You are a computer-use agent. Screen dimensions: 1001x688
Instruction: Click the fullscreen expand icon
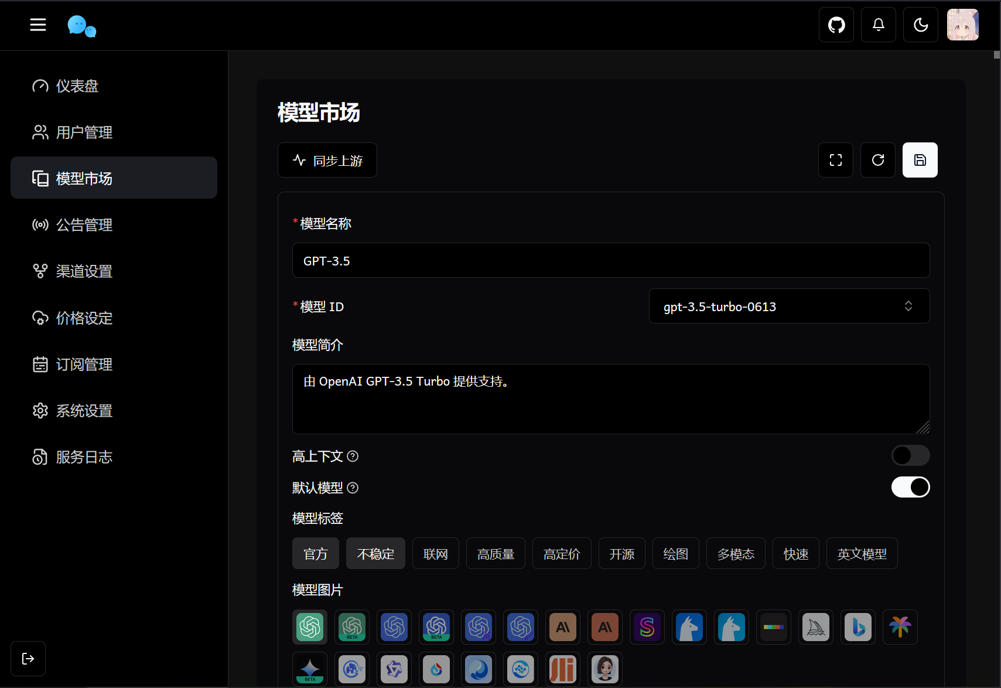coord(836,160)
